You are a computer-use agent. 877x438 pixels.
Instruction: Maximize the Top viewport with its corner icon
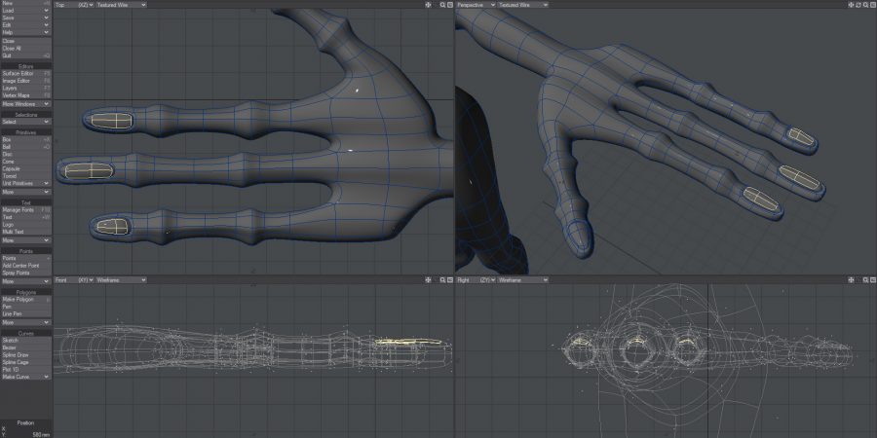click(450, 5)
